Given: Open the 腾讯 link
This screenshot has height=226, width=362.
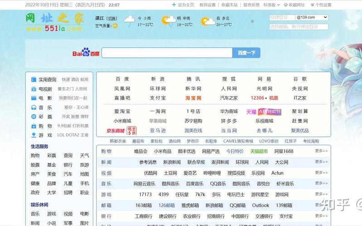Looking at the screenshot, I should coord(193,79).
